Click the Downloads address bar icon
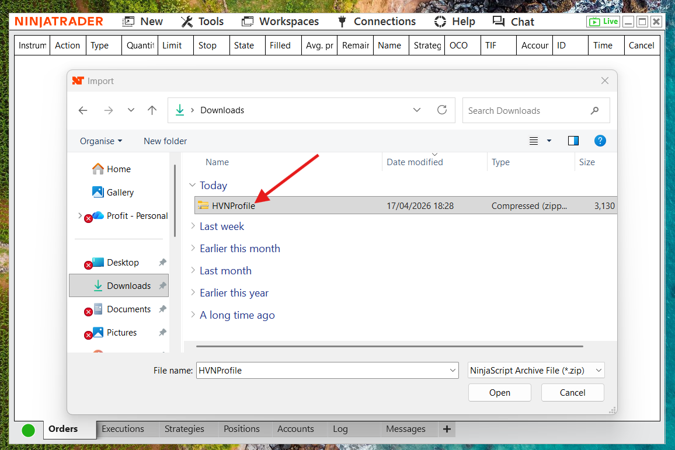 [x=180, y=110]
